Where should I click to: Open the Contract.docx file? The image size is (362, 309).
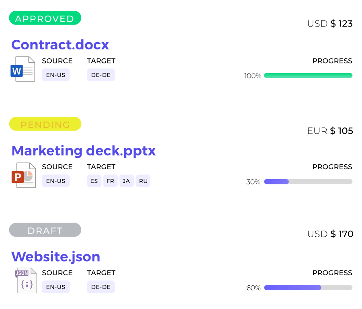point(60,45)
